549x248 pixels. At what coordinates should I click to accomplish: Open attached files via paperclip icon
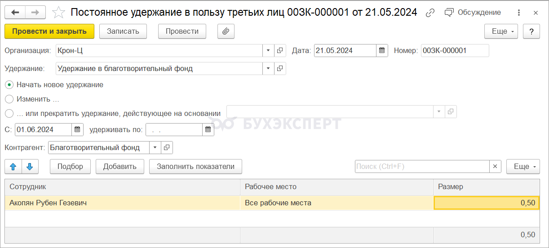[226, 31]
